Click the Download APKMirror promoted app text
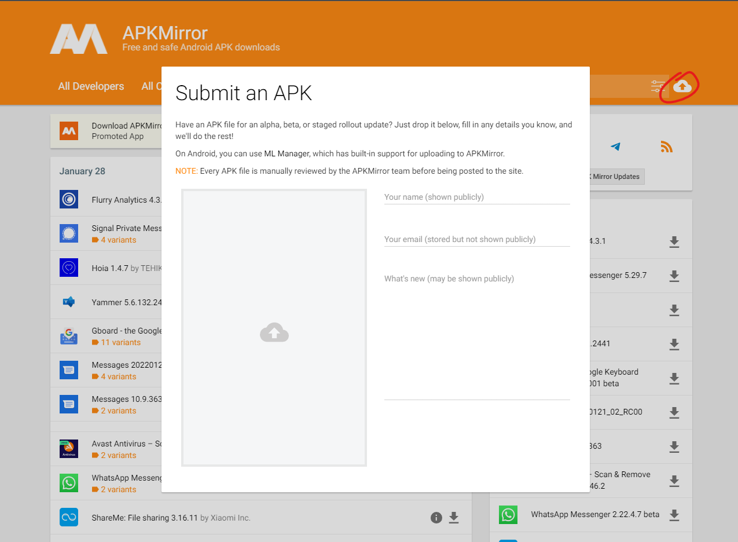Screen dimensions: 738x542 [x=126, y=126]
